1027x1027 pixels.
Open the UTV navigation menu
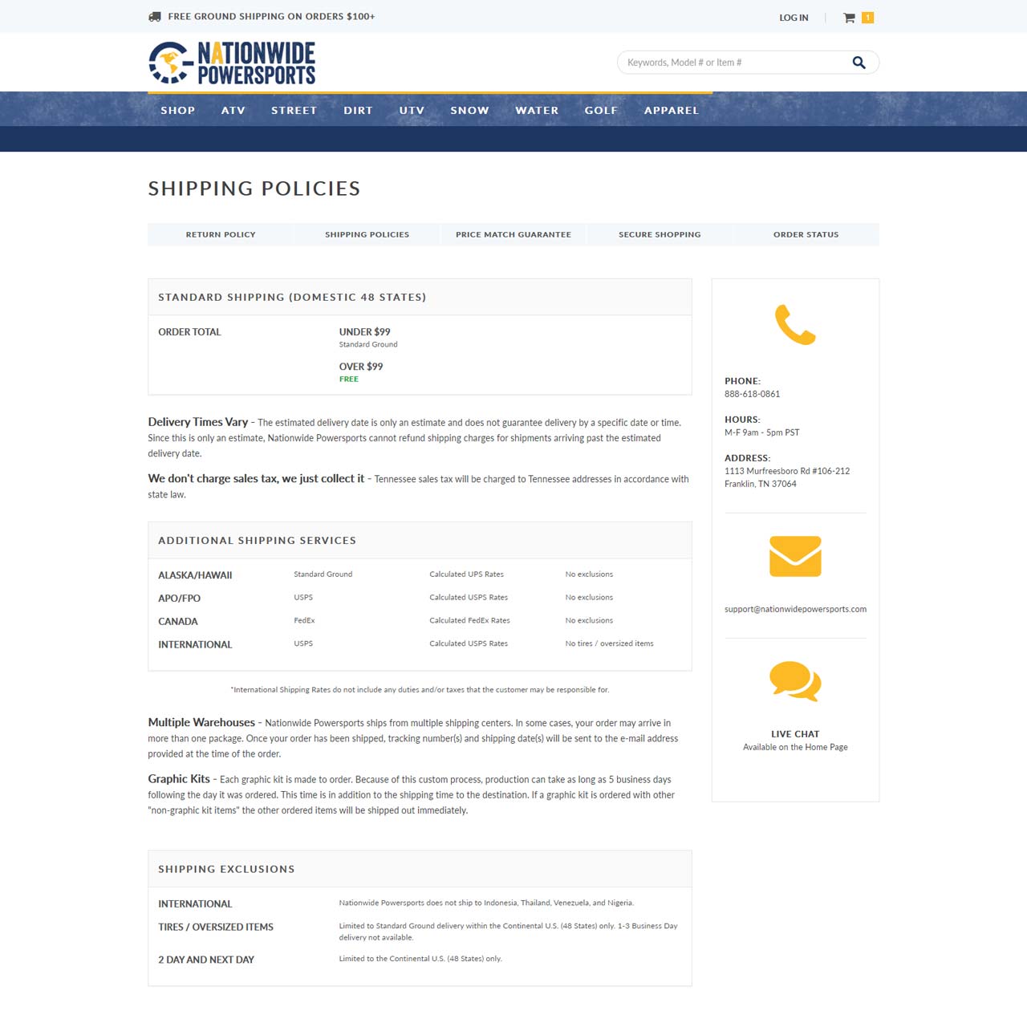(x=412, y=110)
